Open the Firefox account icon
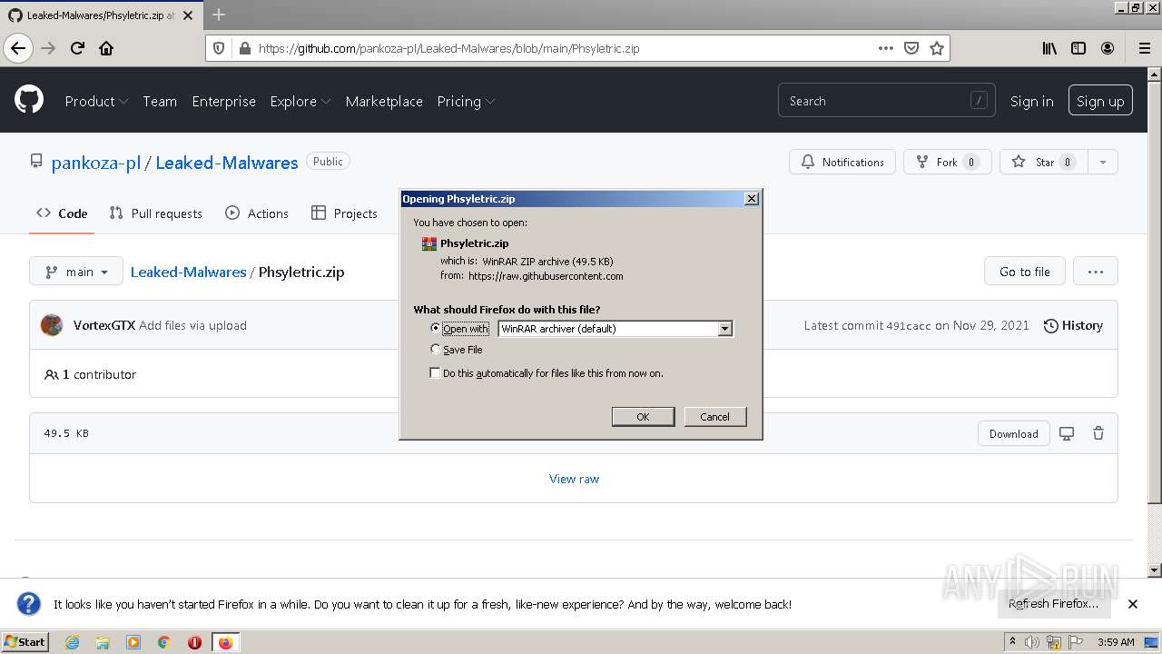Screen dimensions: 1162x654 1108,48
